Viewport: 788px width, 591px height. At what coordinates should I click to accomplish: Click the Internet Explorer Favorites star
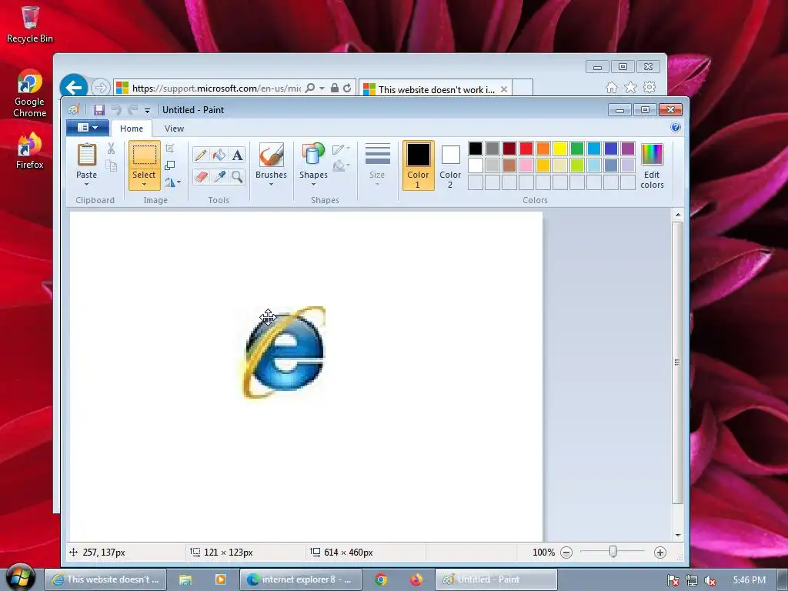coord(630,88)
